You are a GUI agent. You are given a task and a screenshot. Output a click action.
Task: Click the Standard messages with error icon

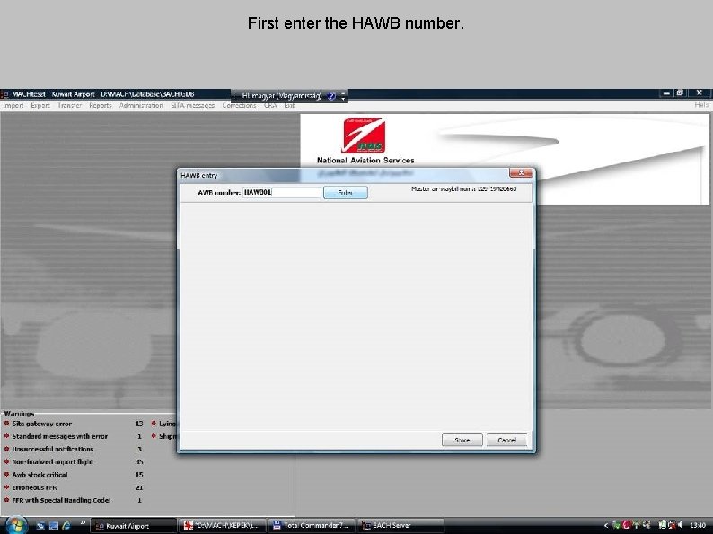pyautogui.click(x=7, y=436)
